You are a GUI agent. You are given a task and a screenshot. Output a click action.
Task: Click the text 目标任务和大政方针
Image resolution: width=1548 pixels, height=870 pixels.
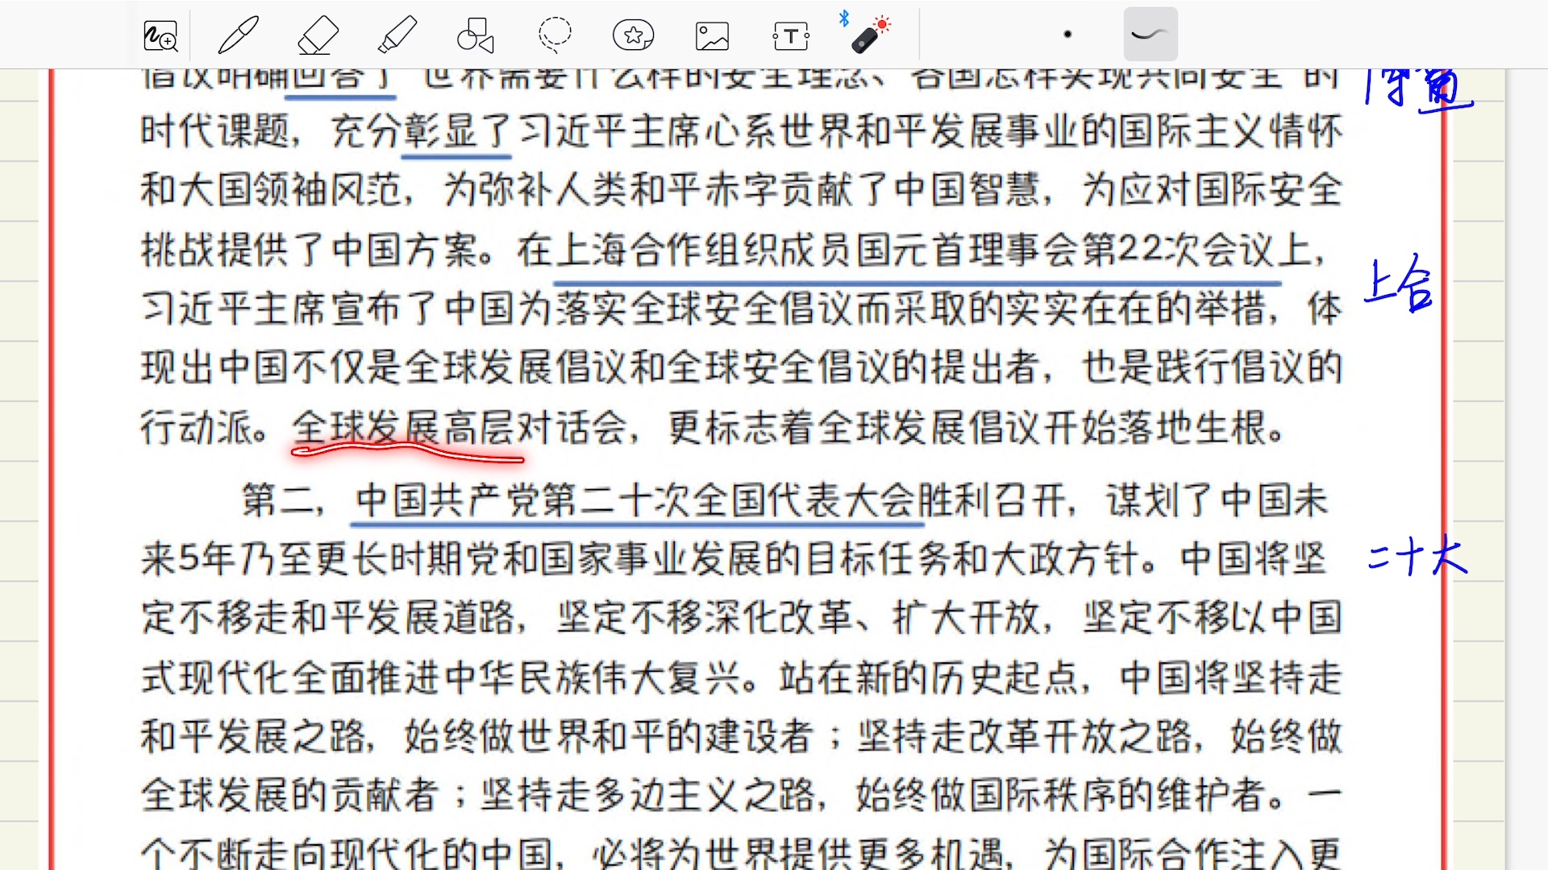[974, 558]
